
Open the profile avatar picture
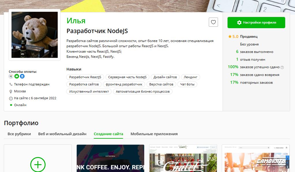tap(35, 35)
